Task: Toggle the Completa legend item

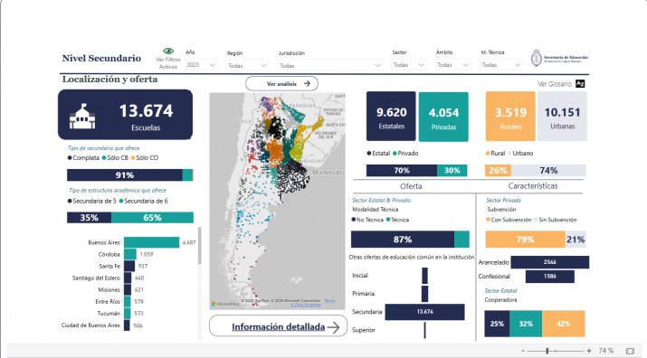Action: (84, 158)
